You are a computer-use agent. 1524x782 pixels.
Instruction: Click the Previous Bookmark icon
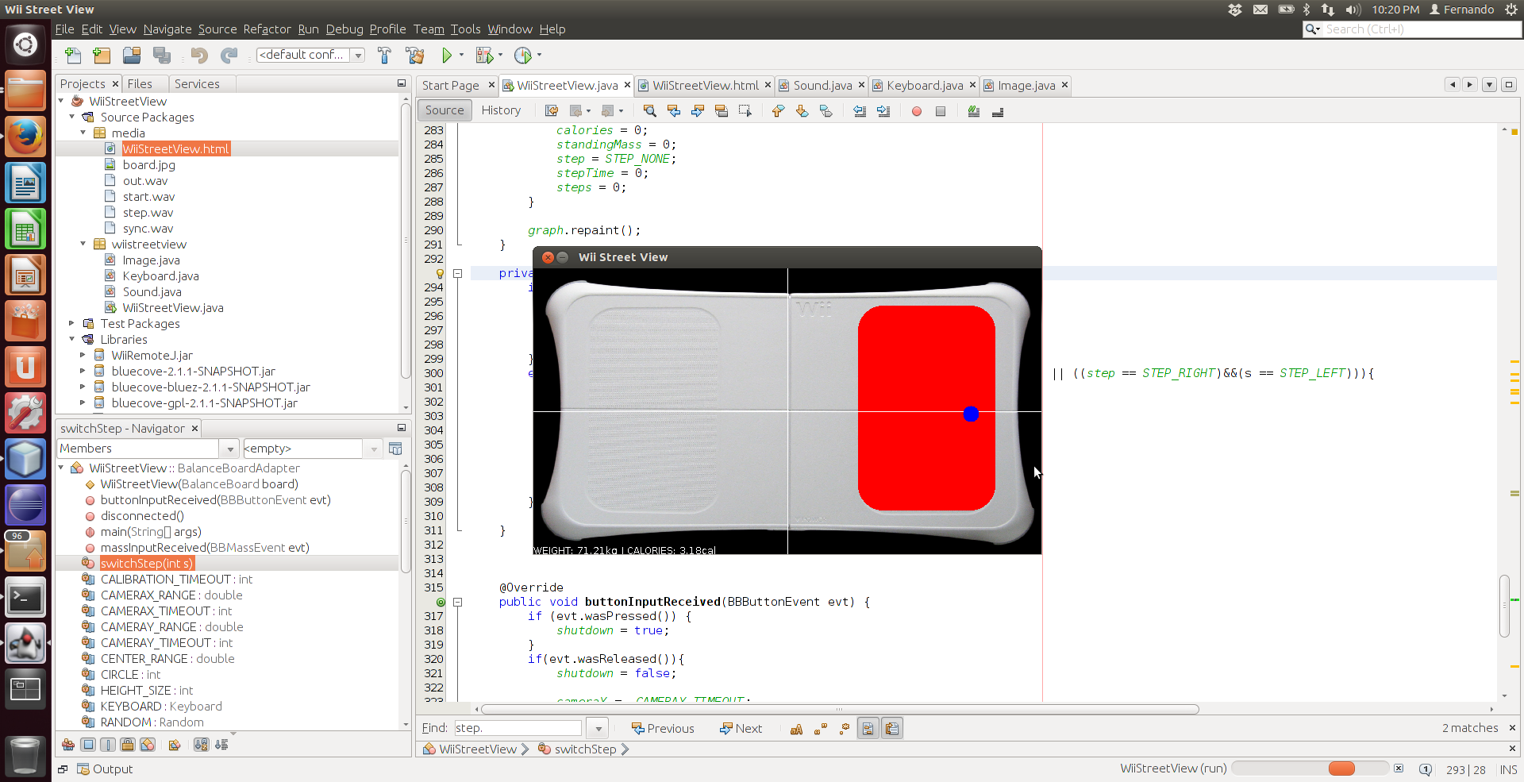(778, 110)
